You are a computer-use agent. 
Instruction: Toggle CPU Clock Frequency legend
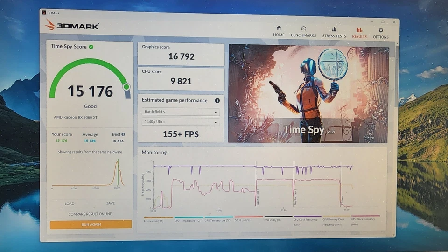coord(307,221)
